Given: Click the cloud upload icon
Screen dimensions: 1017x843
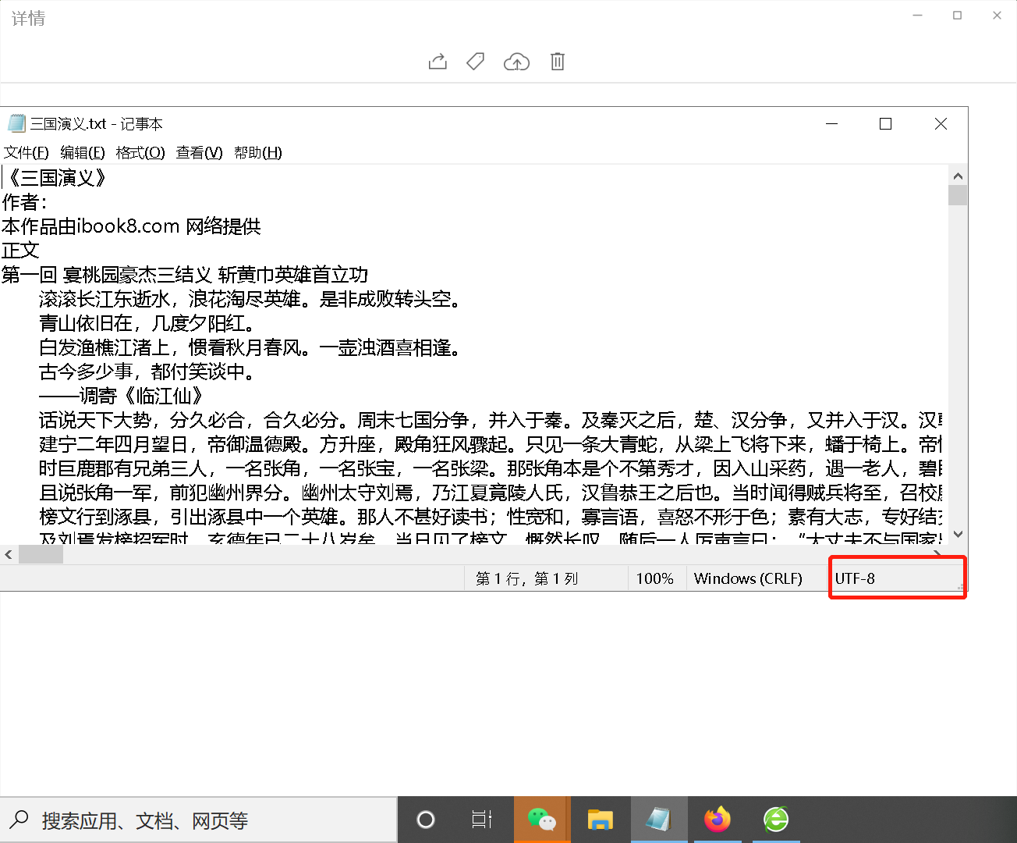Looking at the screenshot, I should (516, 62).
